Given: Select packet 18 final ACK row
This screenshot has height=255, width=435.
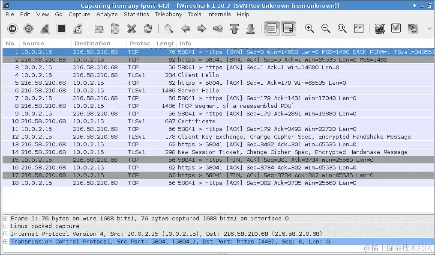Looking at the screenshot, I should [218, 183].
